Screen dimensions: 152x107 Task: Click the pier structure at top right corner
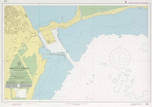pyautogui.click(x=140, y=8)
